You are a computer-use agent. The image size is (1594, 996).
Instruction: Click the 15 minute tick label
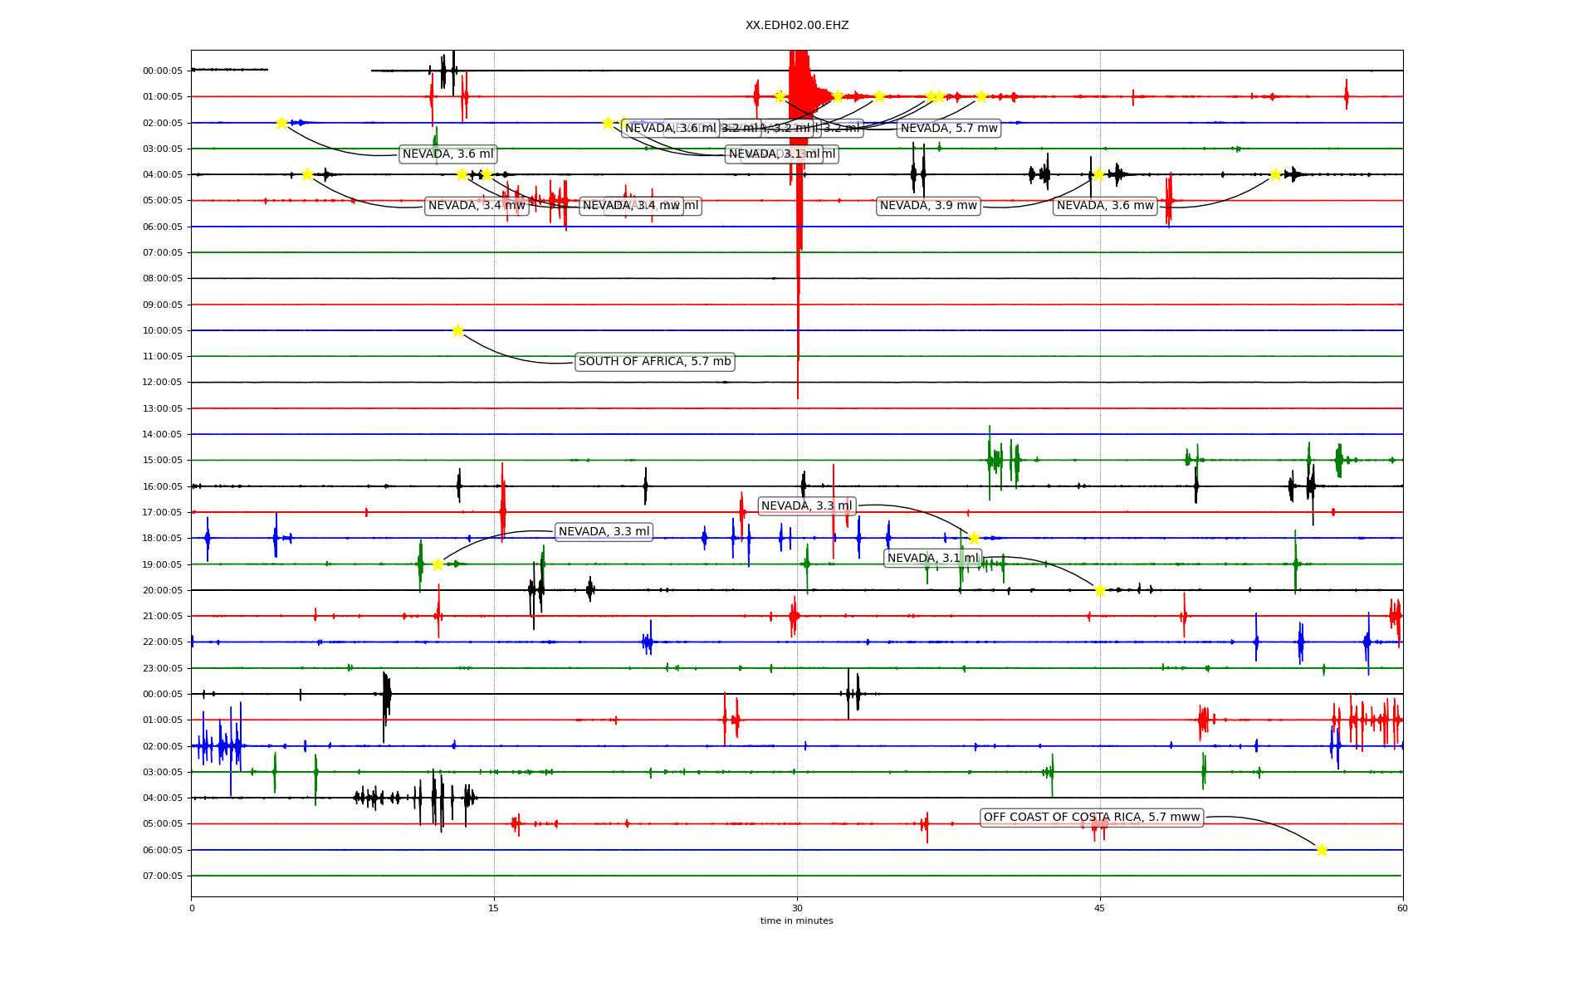coord(494,908)
